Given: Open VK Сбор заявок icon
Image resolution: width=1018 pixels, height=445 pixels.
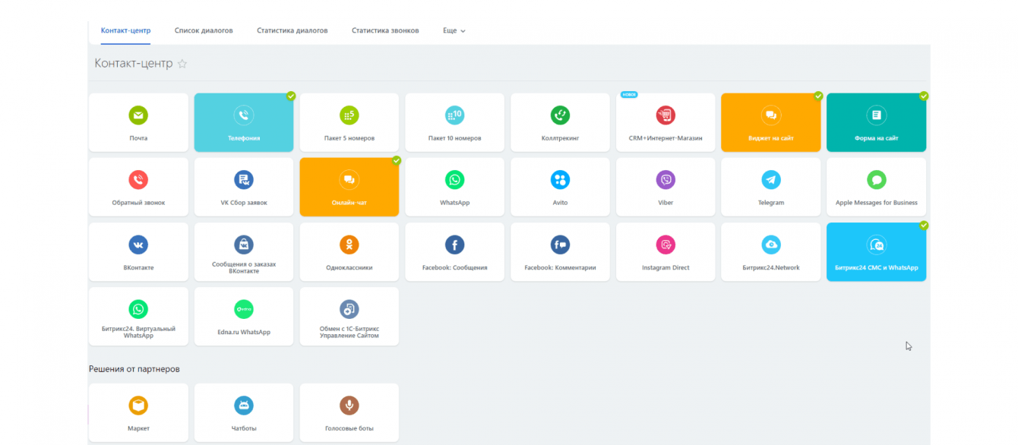Looking at the screenshot, I should (x=244, y=180).
